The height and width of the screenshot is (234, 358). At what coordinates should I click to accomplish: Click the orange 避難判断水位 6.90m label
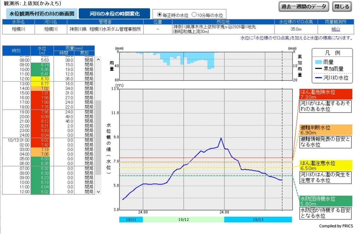[x=326, y=130]
